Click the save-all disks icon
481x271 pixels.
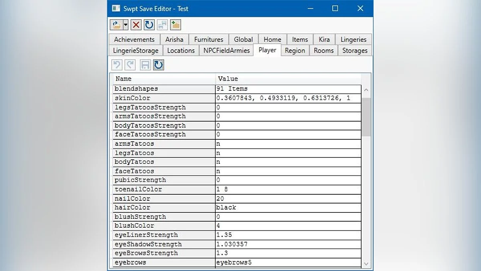click(x=162, y=25)
